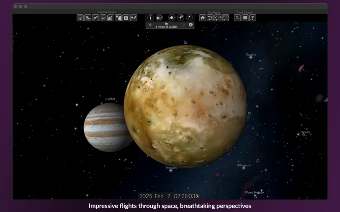Go to the previous object with the left arrow

tap(151, 25)
